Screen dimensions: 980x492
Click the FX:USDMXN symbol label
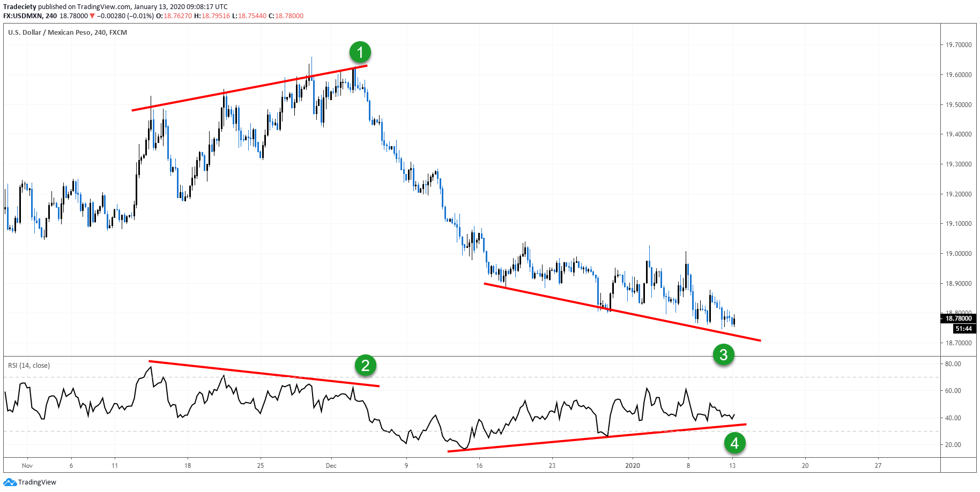(23, 16)
